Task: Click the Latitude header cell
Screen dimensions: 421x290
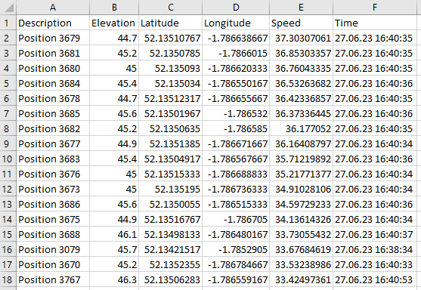Action: [x=171, y=23]
